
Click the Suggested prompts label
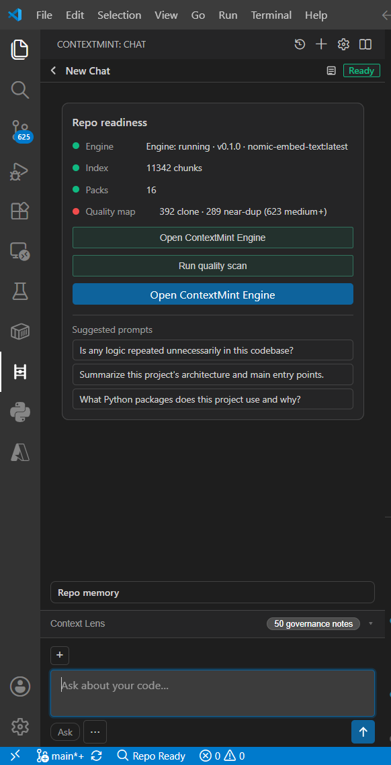pos(112,329)
